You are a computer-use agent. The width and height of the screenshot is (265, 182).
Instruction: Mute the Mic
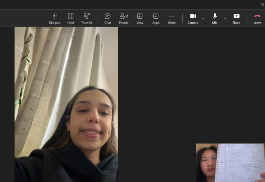pyautogui.click(x=214, y=18)
